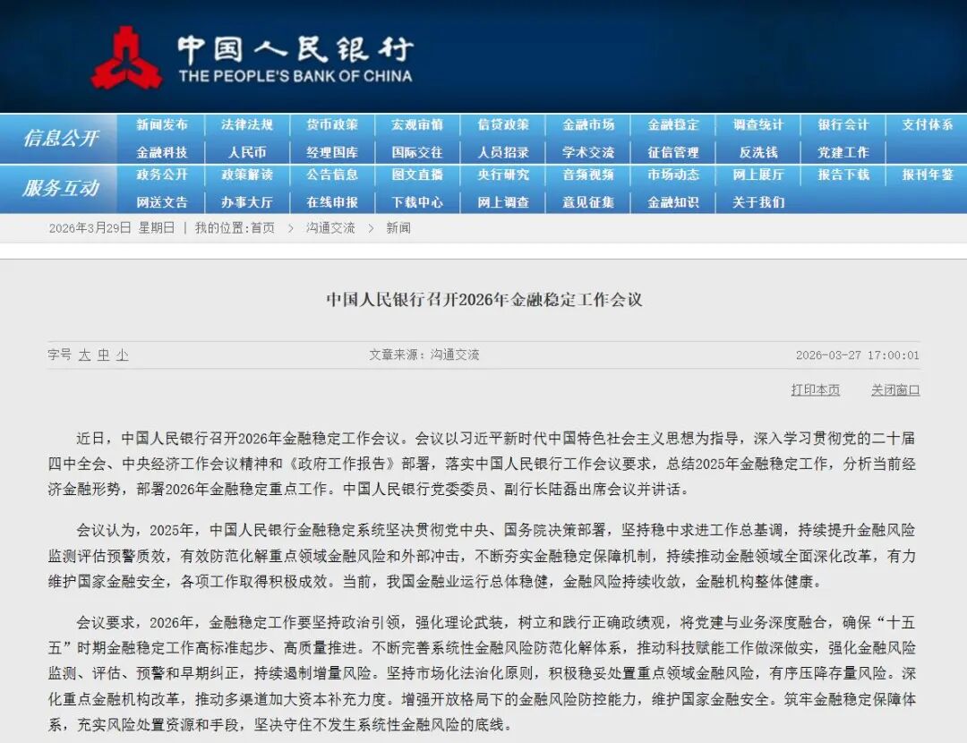Image resolution: width=967 pixels, height=743 pixels.
Task: Open the 金融知识 navigation entry
Action: 672,202
